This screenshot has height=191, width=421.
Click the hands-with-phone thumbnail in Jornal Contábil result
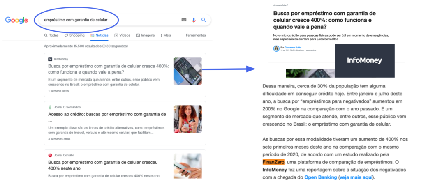tap(187, 166)
